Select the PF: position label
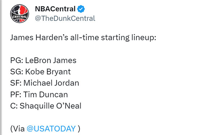The image size is (216, 135). coord(16,94)
